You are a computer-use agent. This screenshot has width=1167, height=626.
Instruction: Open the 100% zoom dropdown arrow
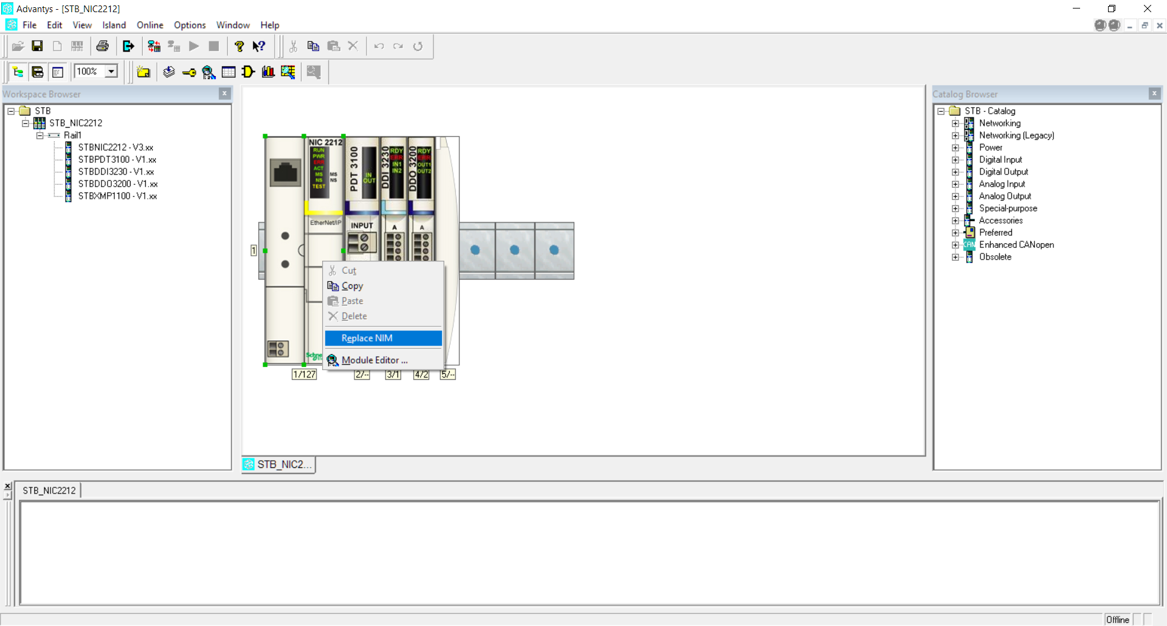pos(111,71)
